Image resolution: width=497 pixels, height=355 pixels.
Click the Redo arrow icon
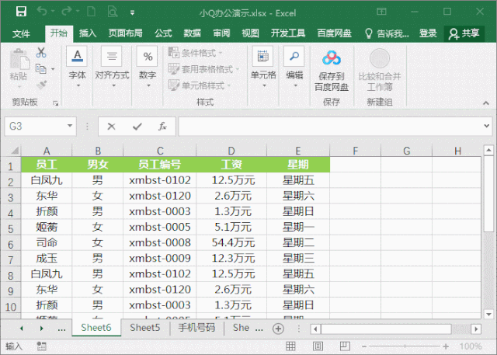point(67,12)
